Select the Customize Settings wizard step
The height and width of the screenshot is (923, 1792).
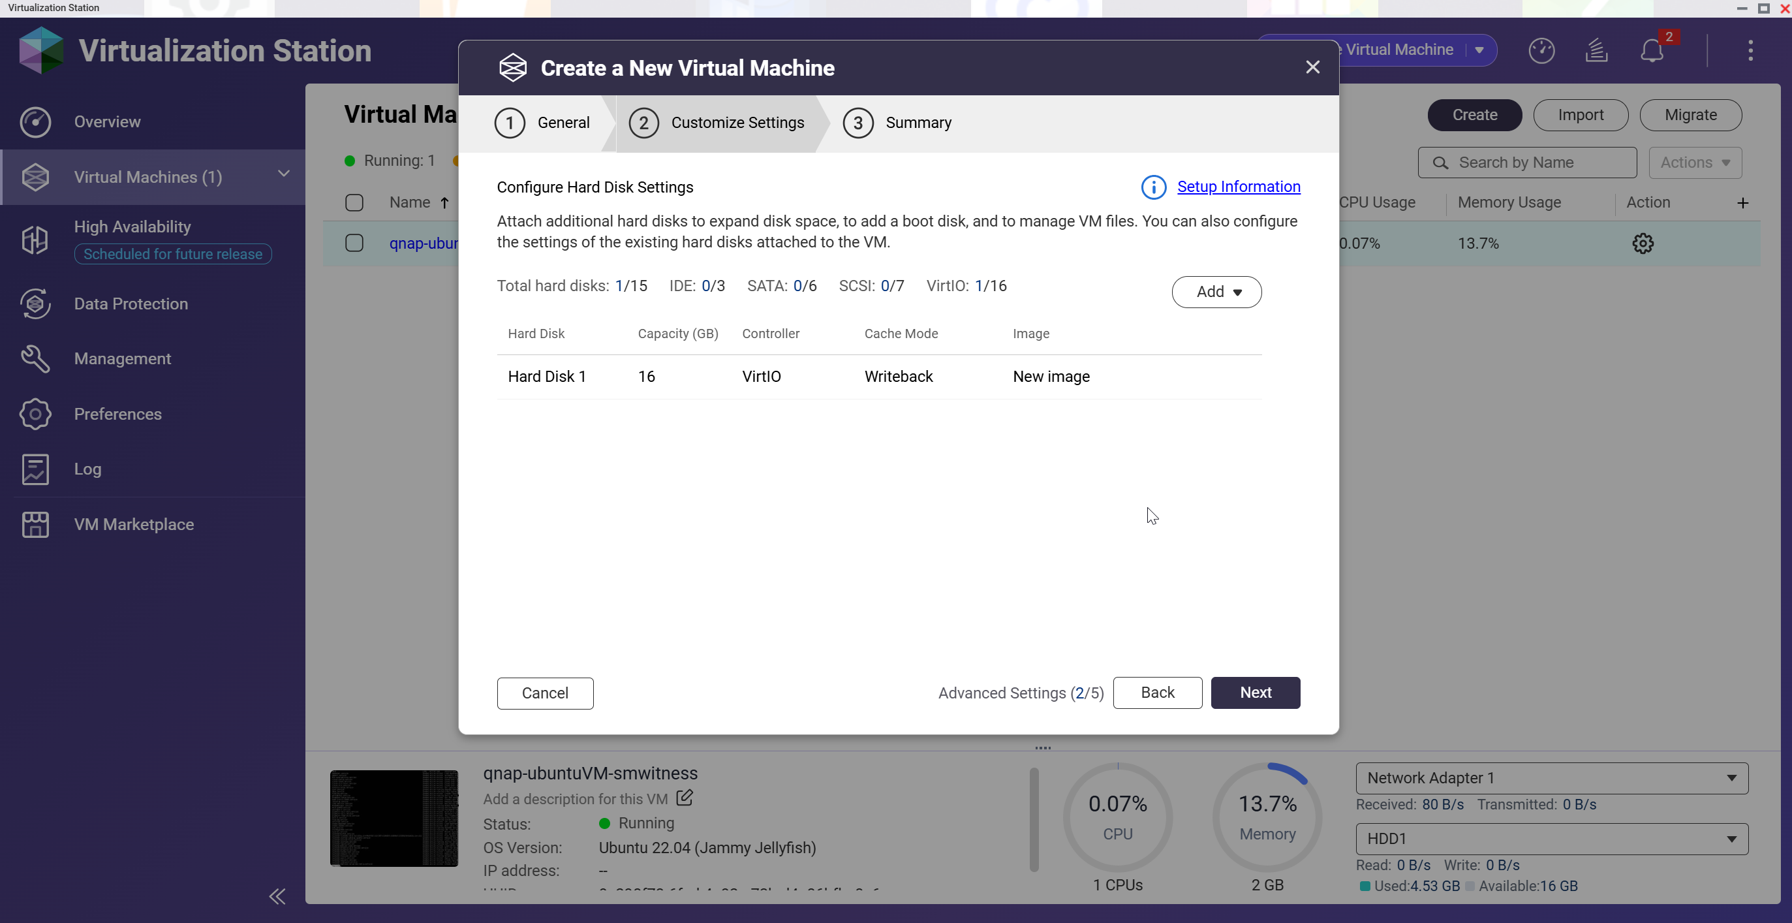(x=717, y=123)
